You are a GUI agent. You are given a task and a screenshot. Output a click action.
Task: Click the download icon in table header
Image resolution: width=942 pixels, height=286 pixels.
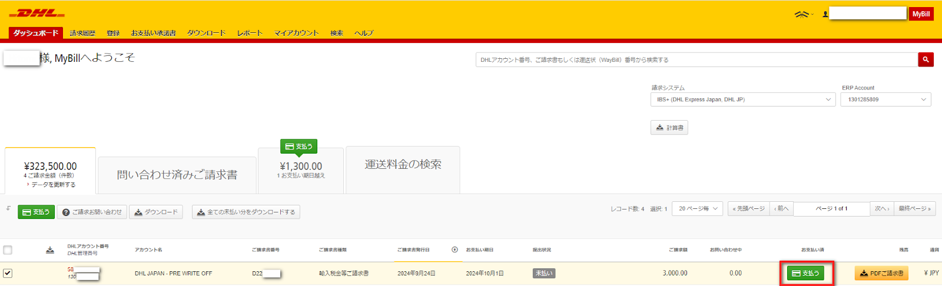[50, 250]
